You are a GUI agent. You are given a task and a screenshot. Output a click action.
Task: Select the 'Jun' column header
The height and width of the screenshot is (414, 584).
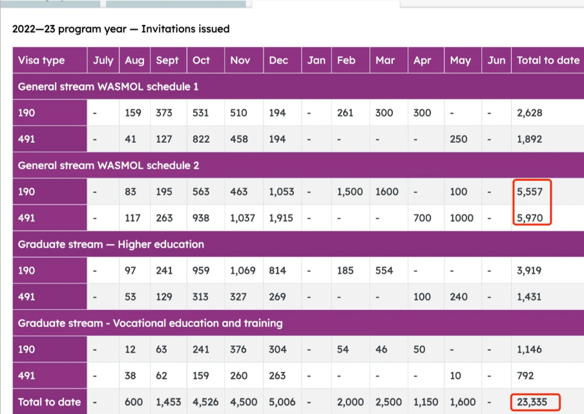[x=497, y=60]
